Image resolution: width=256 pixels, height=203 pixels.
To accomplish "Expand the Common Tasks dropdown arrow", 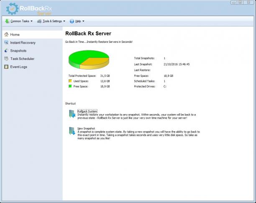I will (x=31, y=21).
